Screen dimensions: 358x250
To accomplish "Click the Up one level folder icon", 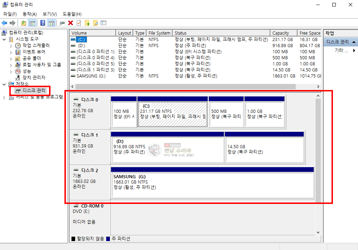I will [24, 23].
